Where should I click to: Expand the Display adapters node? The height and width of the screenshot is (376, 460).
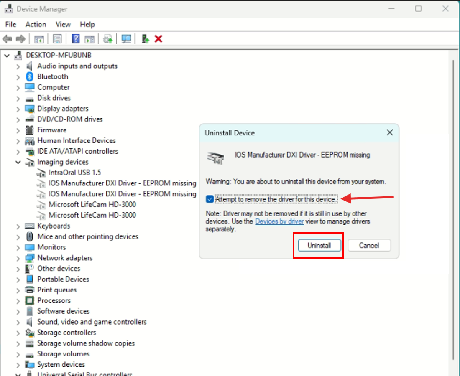[18, 109]
